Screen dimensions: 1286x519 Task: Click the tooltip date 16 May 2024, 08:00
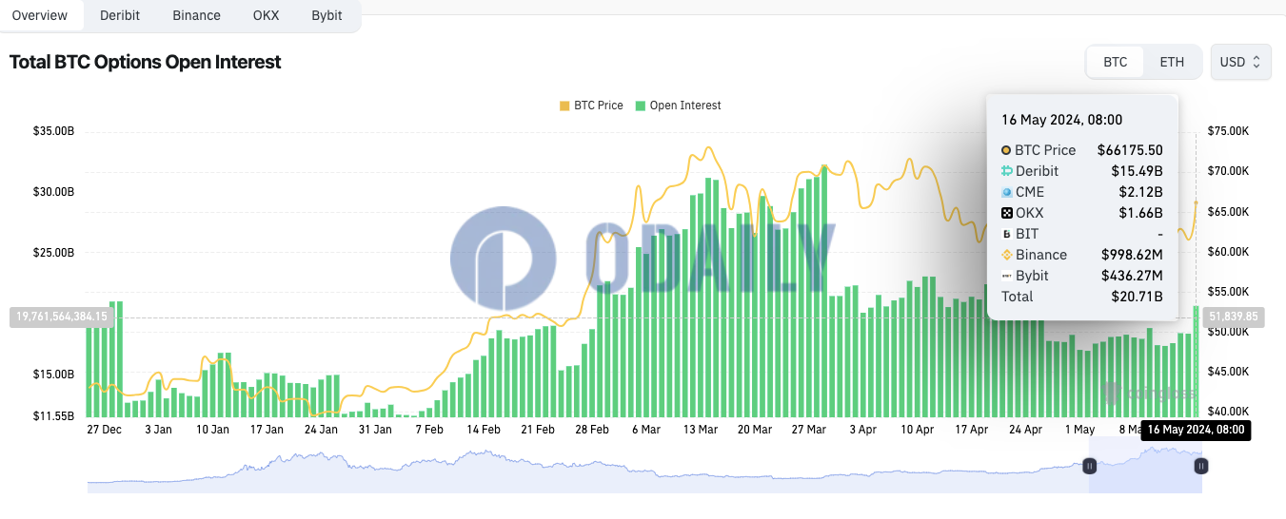(x=1061, y=120)
